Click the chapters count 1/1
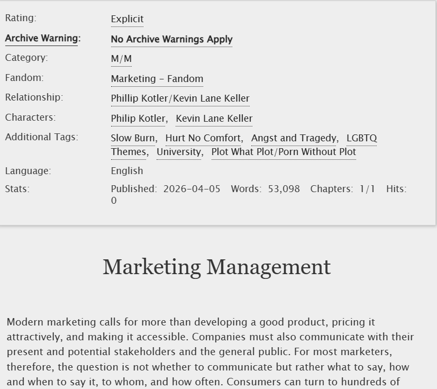 pyautogui.click(x=367, y=189)
